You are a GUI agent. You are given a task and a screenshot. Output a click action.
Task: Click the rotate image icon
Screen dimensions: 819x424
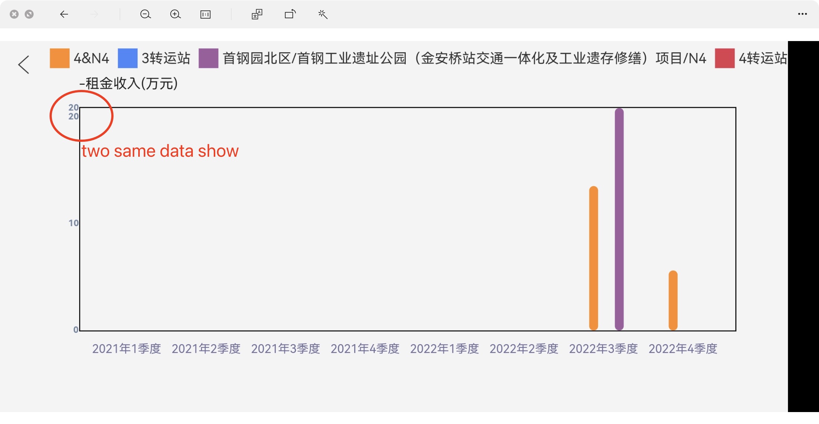pyautogui.click(x=290, y=14)
